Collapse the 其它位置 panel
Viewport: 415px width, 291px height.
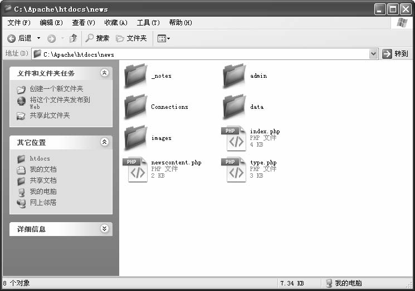105,142
